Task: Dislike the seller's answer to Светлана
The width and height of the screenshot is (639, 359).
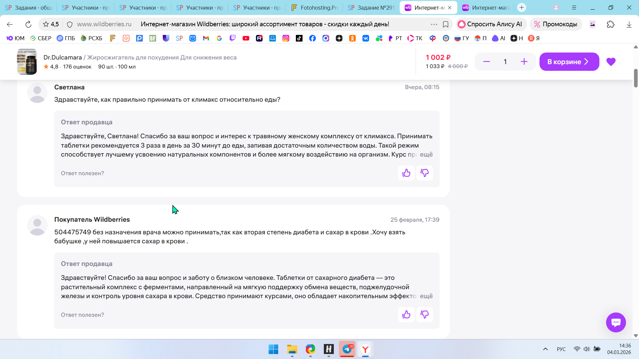Action: tap(424, 173)
